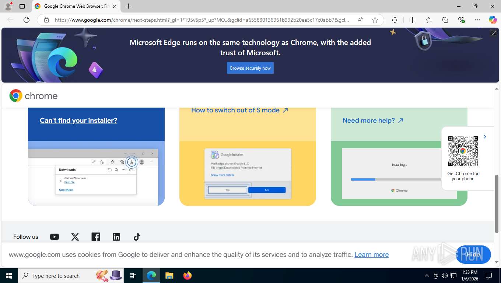Open Chrome's YouTube page

coord(55,237)
